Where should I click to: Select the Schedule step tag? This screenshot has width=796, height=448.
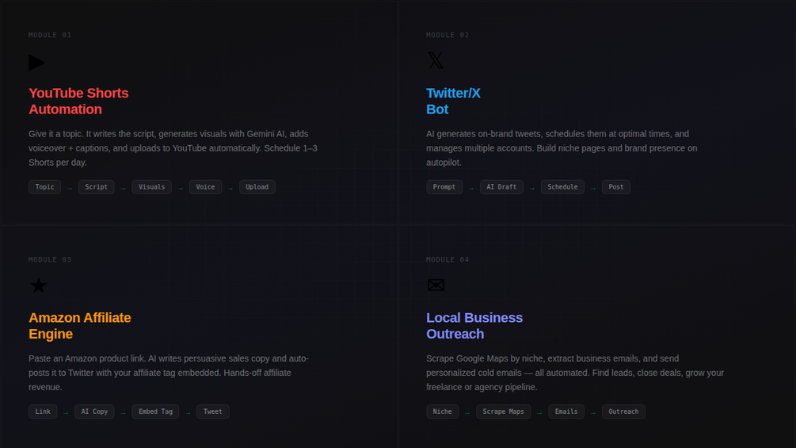pos(562,187)
